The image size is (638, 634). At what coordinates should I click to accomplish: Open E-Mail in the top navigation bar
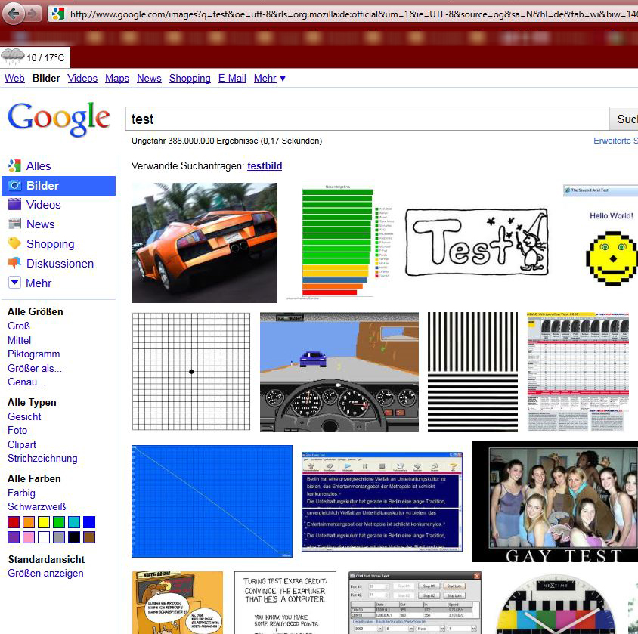tap(232, 78)
